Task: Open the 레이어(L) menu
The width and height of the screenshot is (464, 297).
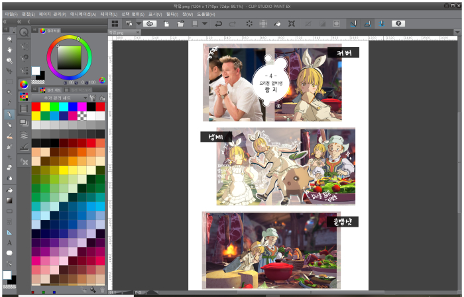Action: click(109, 13)
